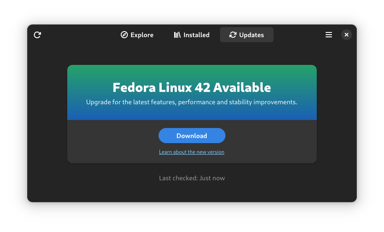Click the Last checked: Just now label

pyautogui.click(x=192, y=178)
